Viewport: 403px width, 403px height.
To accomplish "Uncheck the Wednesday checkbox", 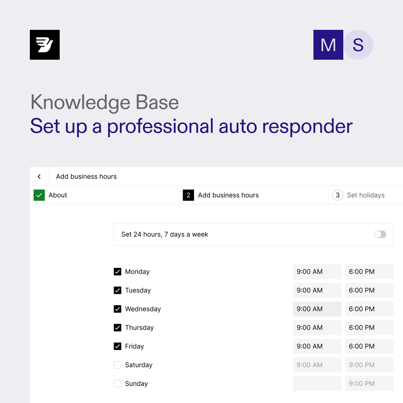I will pos(118,309).
